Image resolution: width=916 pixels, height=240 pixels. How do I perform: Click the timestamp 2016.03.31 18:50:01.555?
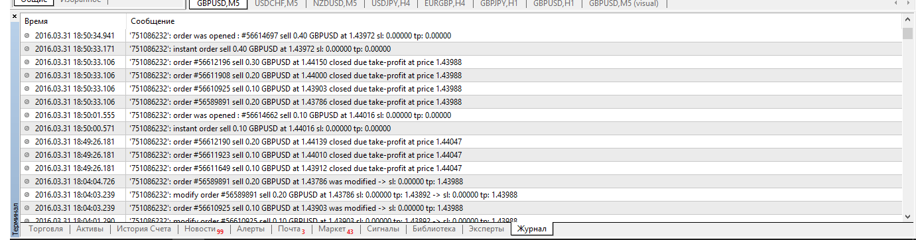(x=74, y=115)
